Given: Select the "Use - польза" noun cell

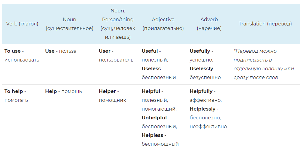Looking at the screenshot, I should tap(61, 51).
